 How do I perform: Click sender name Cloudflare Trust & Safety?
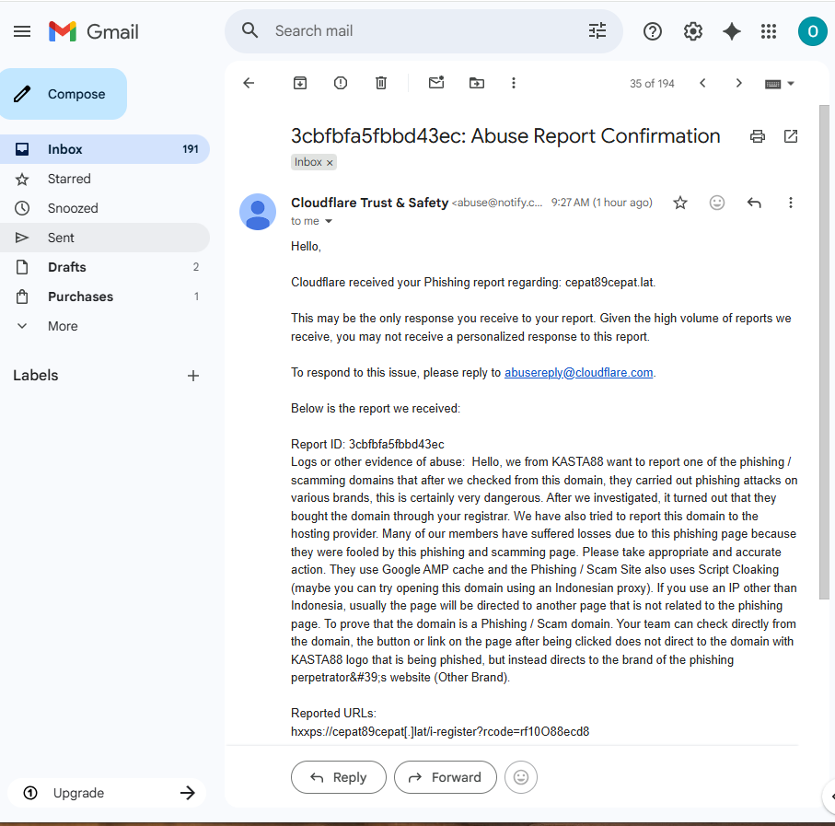369,203
